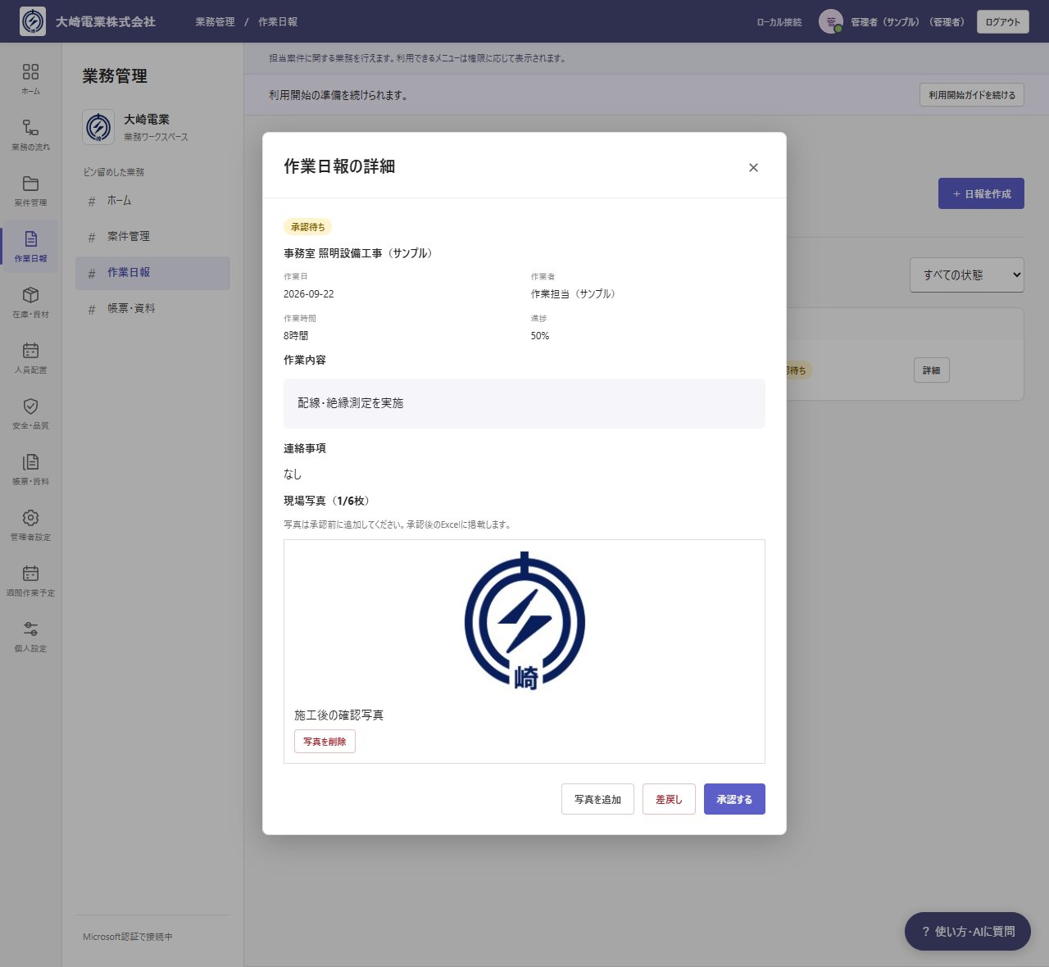This screenshot has height=967, width=1049.
Task: Open the 在庫・資材 box icon
Action: pos(30,295)
